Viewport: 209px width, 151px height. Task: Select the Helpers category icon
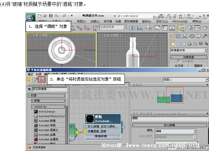[x=195, y=44]
